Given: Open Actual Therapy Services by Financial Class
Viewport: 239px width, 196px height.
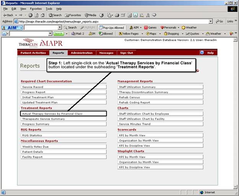Looking at the screenshot, I should click(x=64, y=114).
